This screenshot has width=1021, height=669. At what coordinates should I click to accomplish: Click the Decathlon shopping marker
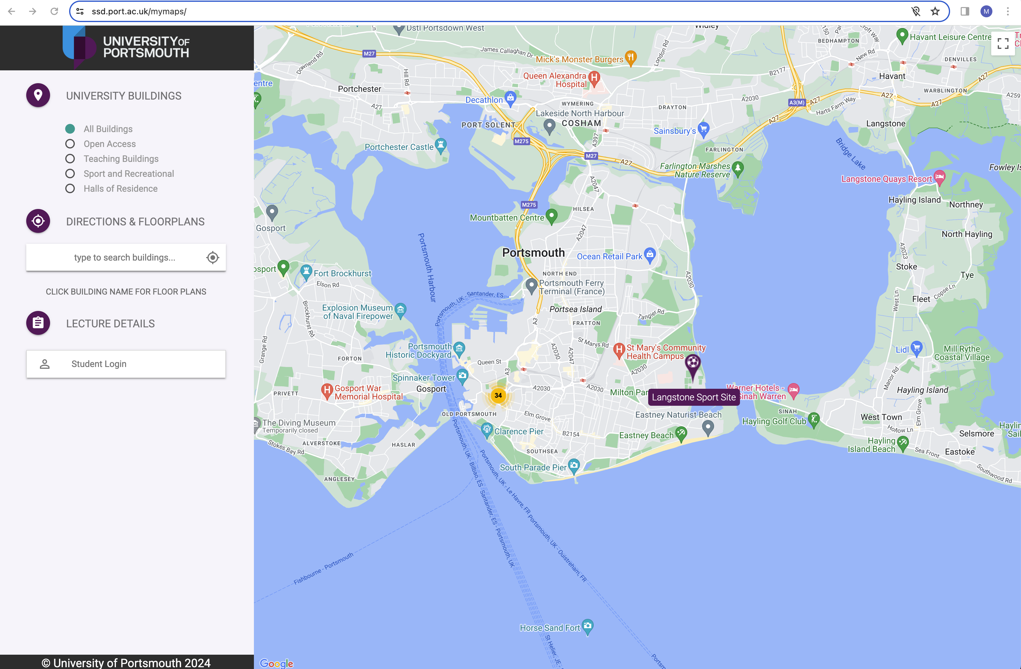(510, 99)
